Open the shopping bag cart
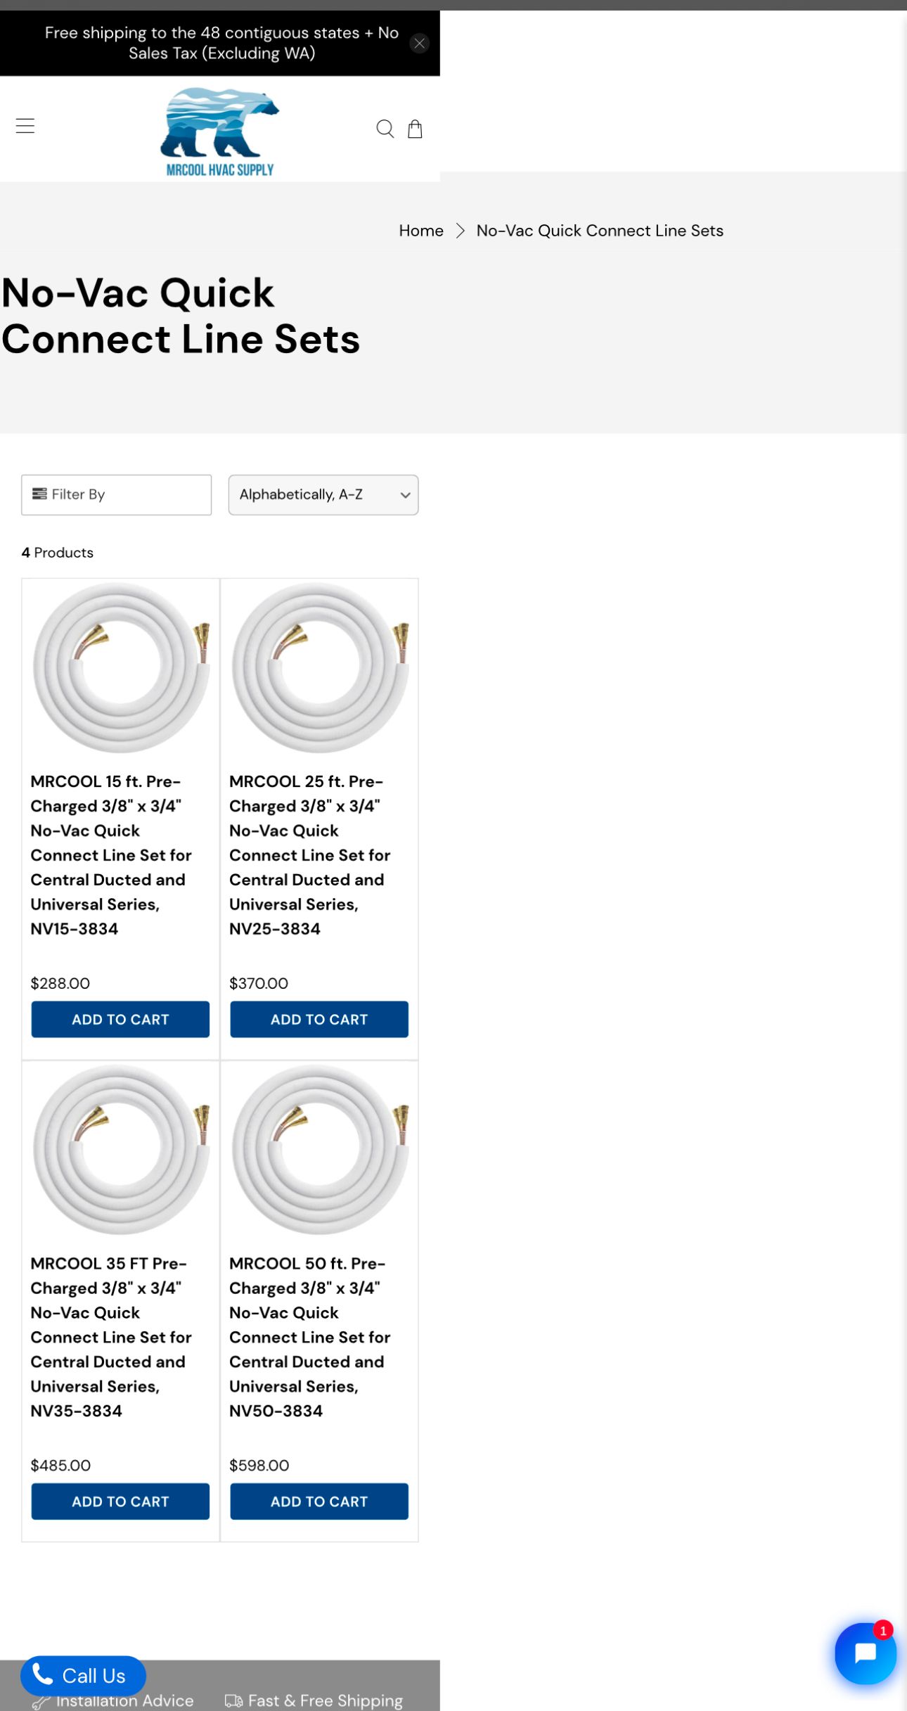The width and height of the screenshot is (907, 1711). pyautogui.click(x=415, y=129)
